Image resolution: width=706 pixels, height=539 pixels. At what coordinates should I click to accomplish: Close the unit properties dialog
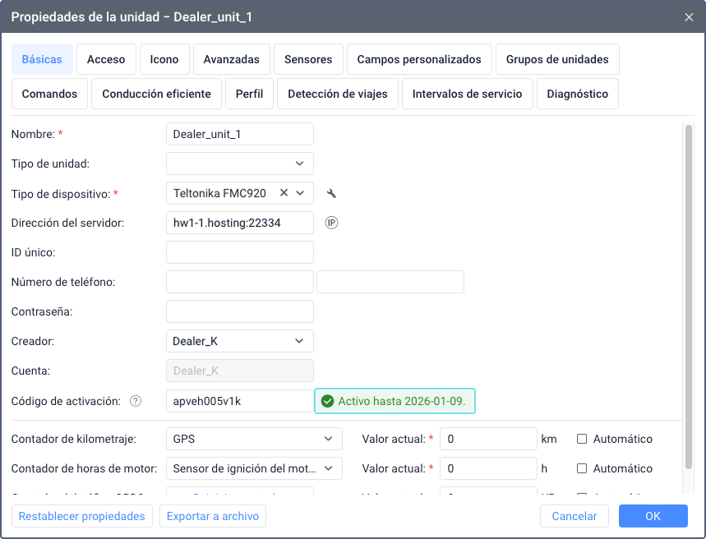pos(689,16)
